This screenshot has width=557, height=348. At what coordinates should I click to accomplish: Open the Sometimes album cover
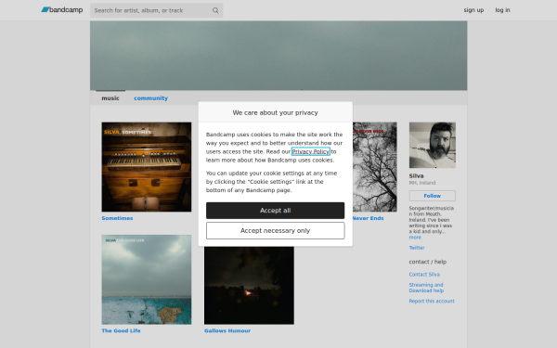click(147, 167)
